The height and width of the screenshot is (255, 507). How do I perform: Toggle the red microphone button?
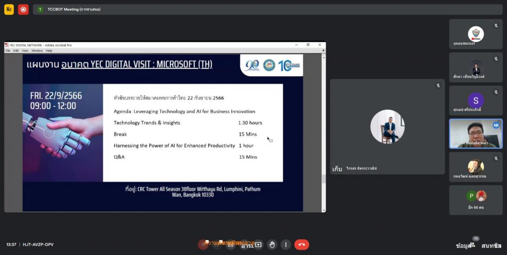(x=203, y=245)
